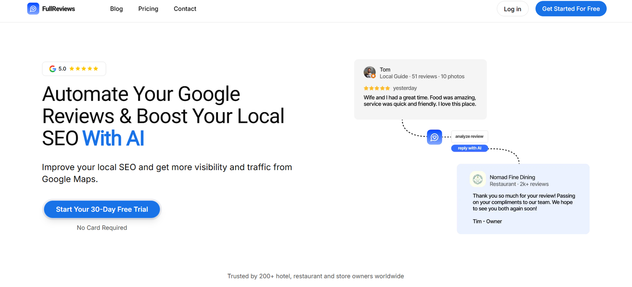This screenshot has height=287, width=632.
Task: Click the blue chat icon in the flow diagram
Action: click(x=434, y=137)
